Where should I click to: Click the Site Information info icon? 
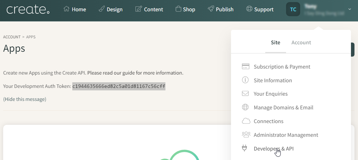(245, 80)
